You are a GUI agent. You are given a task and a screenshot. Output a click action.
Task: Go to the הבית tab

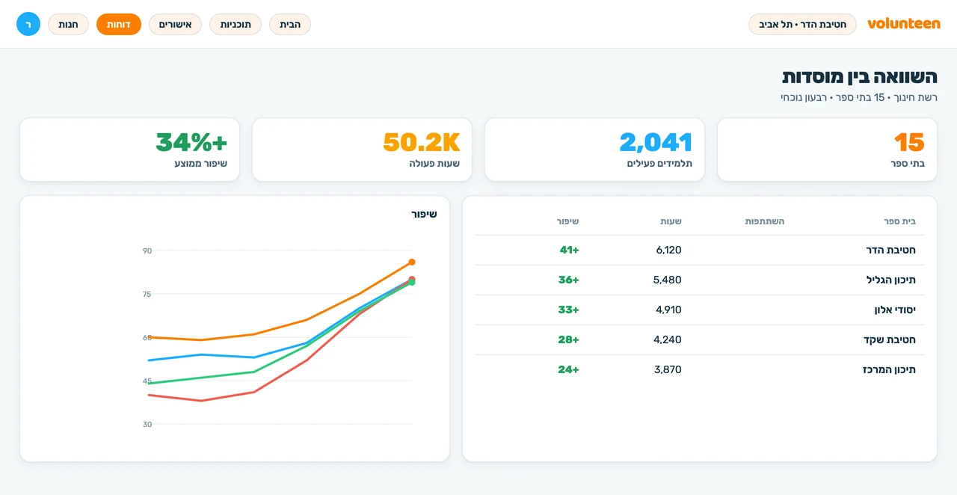point(290,24)
